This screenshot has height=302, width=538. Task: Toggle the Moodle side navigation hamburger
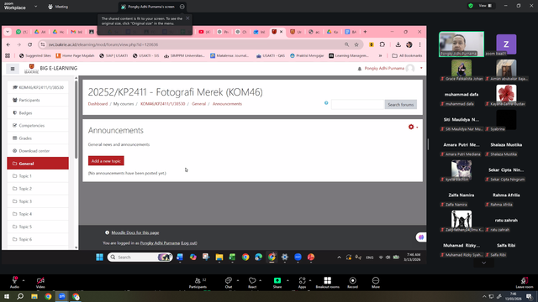(13, 69)
